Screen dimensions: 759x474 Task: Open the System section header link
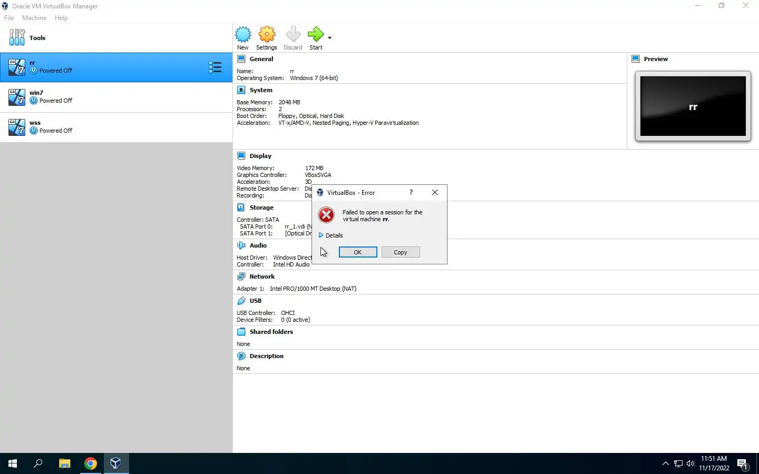(x=261, y=90)
